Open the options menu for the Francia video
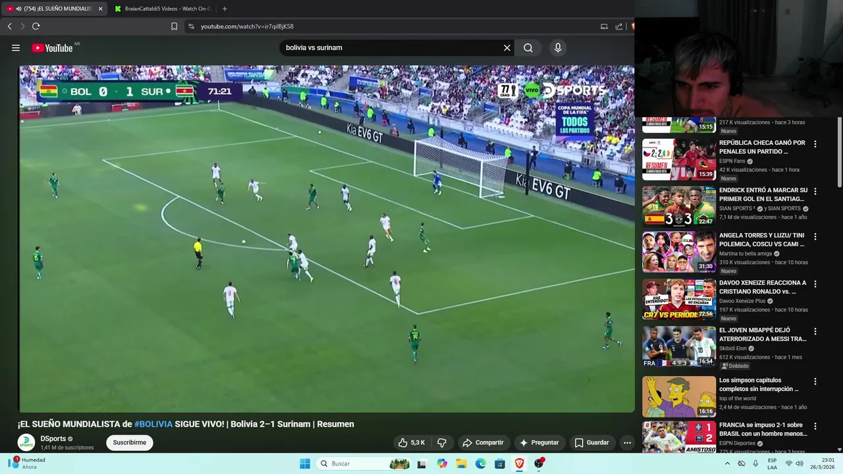Viewport: 843px width, 474px height. click(815, 426)
